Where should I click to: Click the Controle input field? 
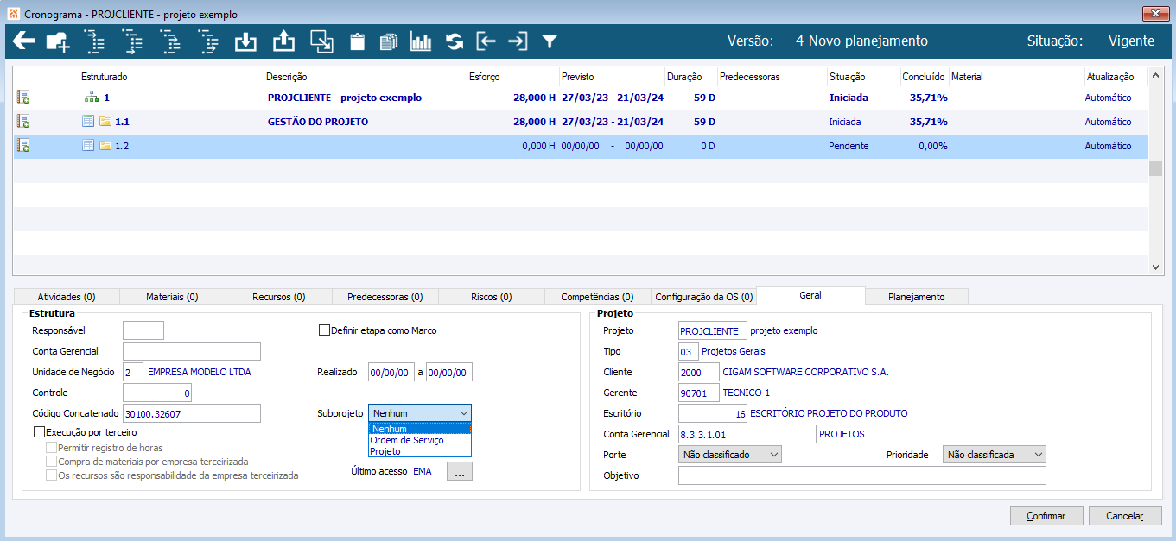pos(157,393)
